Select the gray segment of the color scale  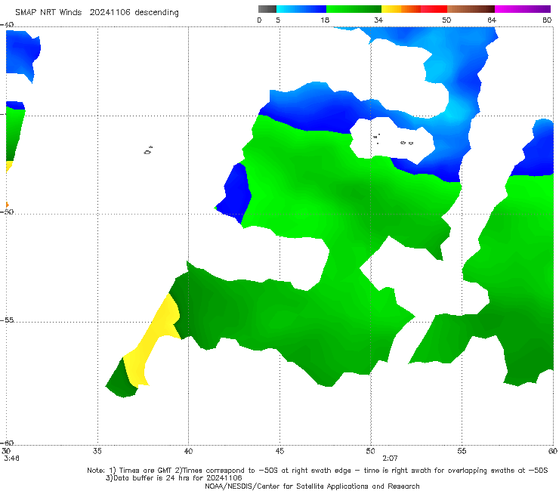pos(267,9)
